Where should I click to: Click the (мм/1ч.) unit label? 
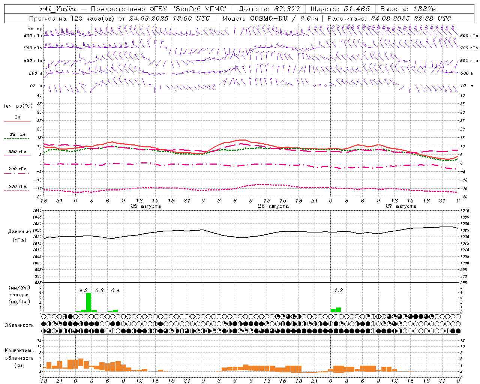pyautogui.click(x=19, y=302)
